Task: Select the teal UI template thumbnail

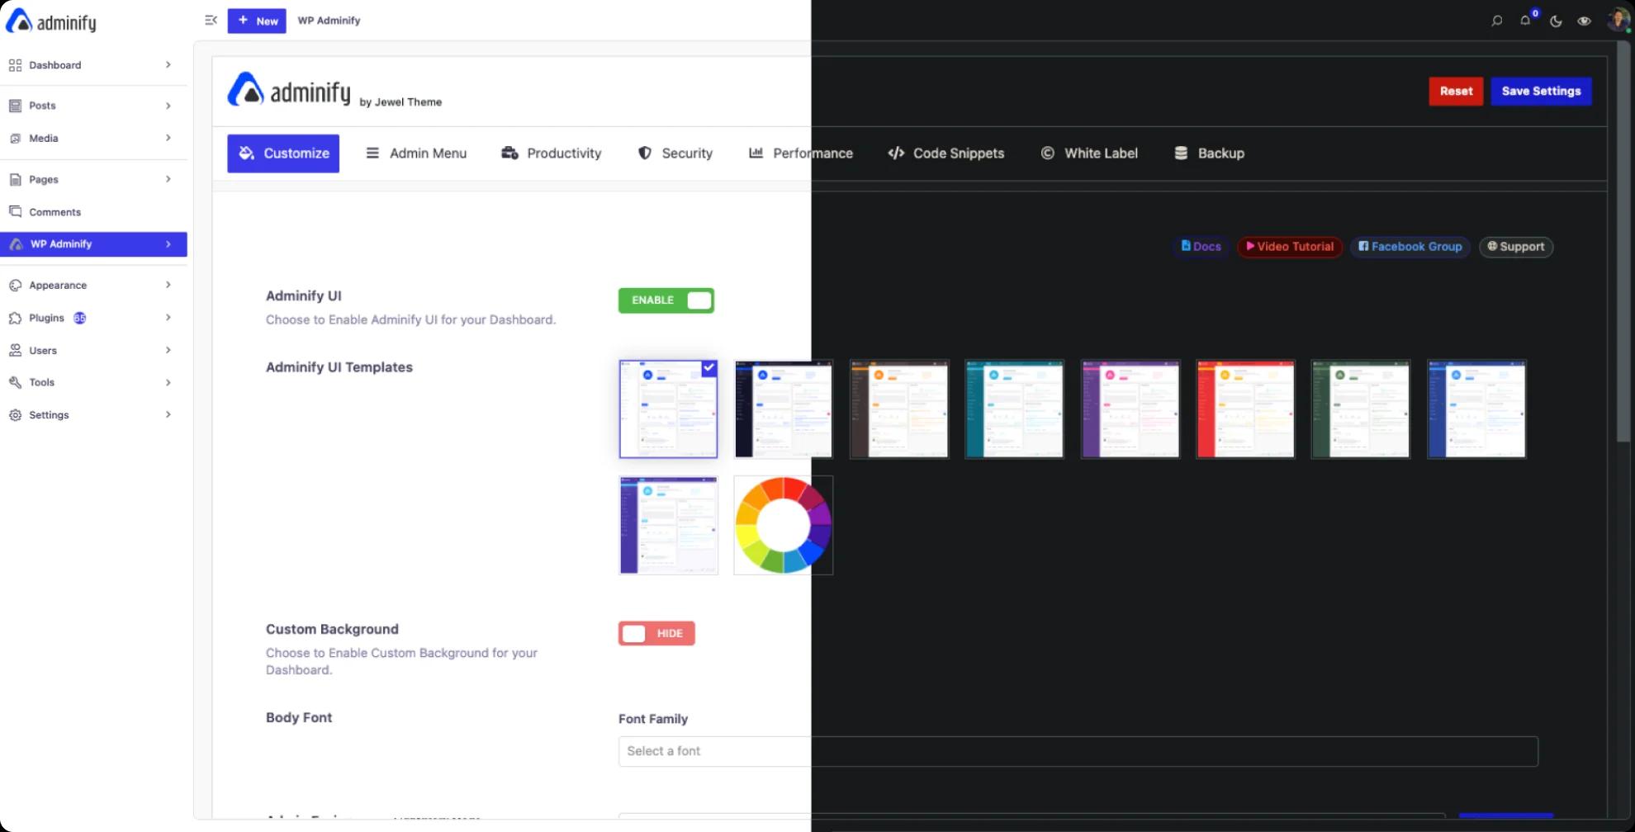Action: click(1015, 409)
